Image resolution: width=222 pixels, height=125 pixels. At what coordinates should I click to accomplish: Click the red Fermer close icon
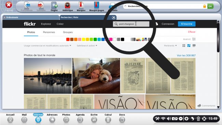click(9, 5)
